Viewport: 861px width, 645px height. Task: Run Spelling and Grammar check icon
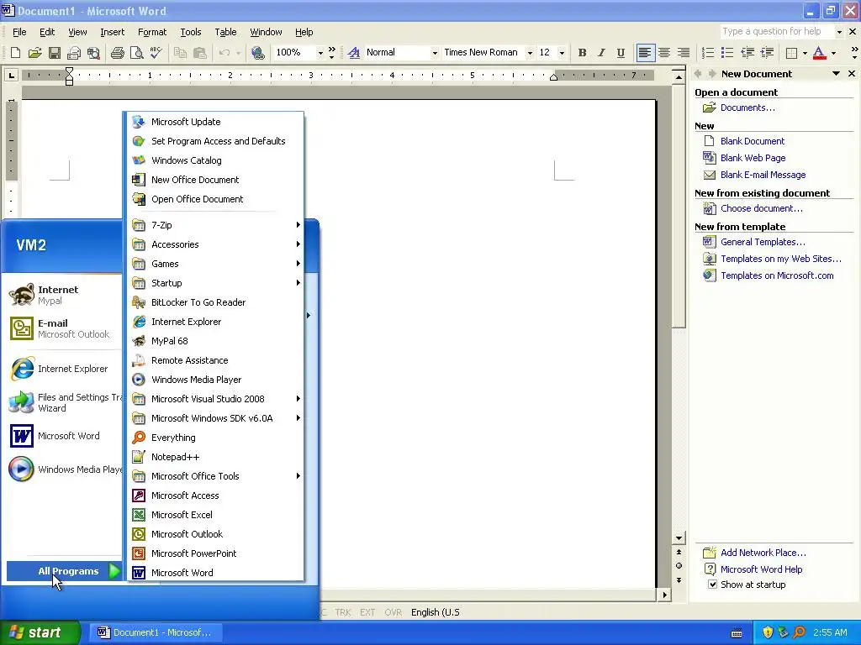(x=156, y=53)
